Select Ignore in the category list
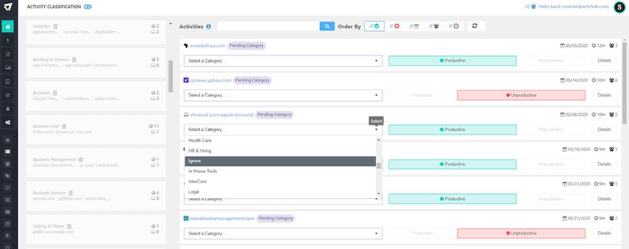Image resolution: width=629 pixels, height=249 pixels. click(280, 161)
